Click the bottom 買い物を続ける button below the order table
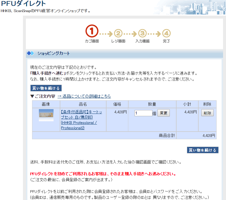 (202, 150)
